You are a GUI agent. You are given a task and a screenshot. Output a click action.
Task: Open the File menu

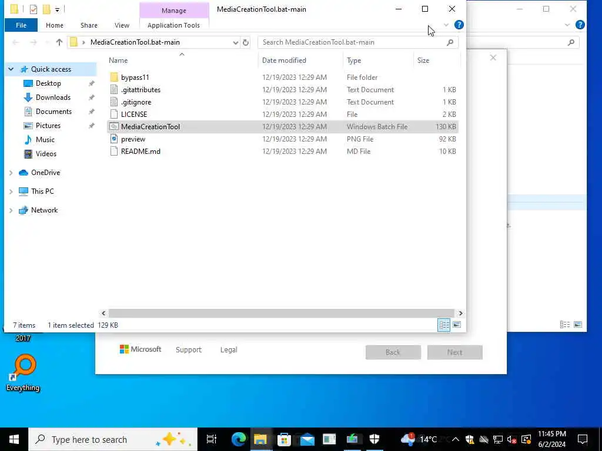(21, 25)
